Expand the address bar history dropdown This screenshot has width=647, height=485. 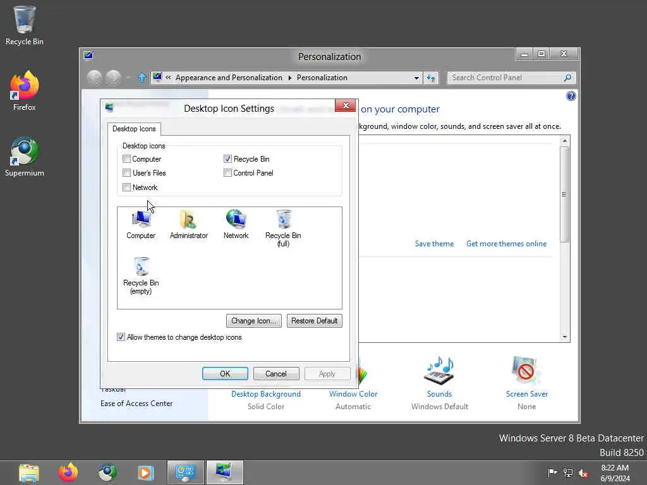(416, 78)
